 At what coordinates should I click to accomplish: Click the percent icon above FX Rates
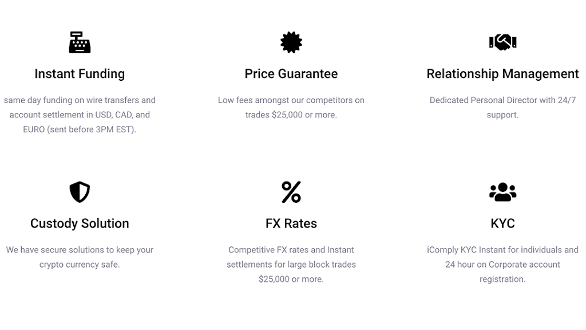(x=291, y=192)
